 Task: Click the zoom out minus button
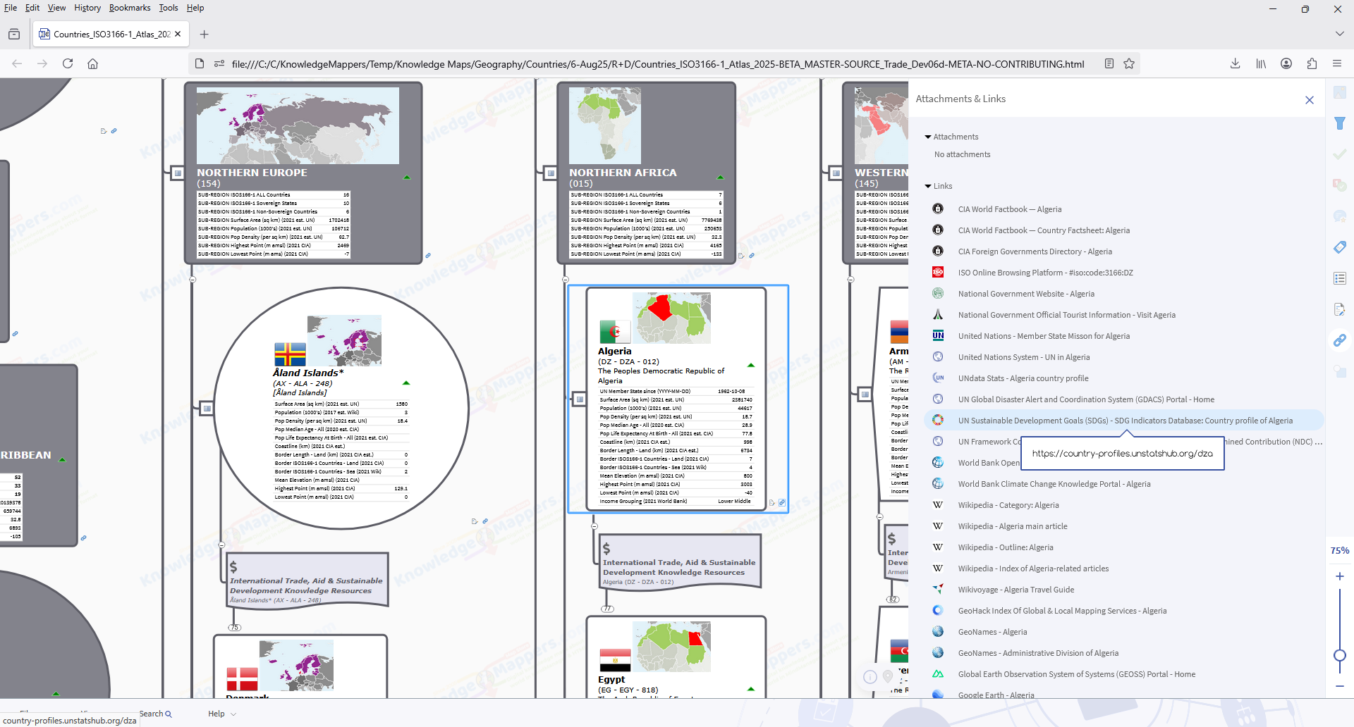pos(1340,685)
